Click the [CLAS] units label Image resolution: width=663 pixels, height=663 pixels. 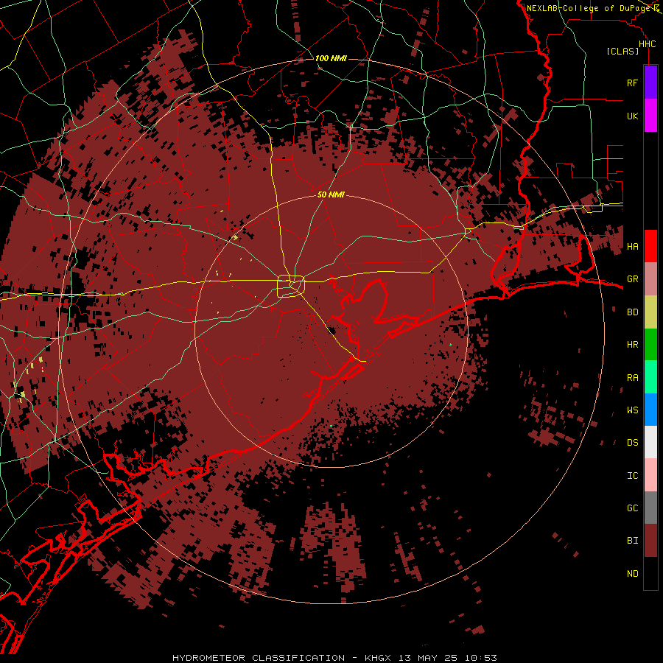coord(622,52)
